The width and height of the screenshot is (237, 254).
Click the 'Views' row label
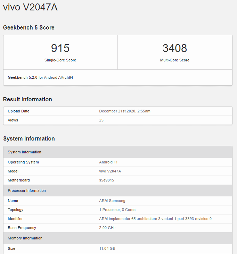13,120
